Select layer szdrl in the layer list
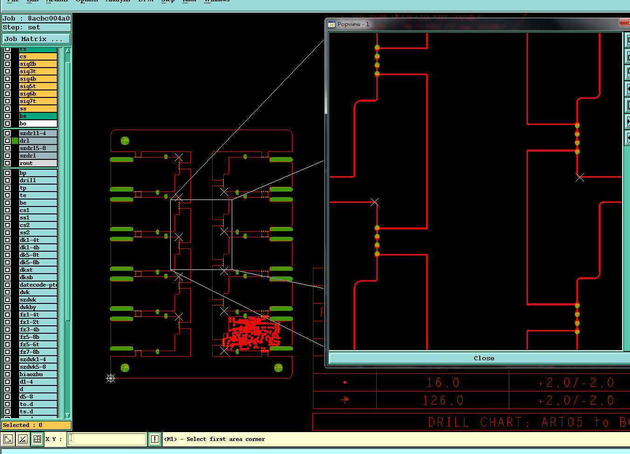The height and width of the screenshot is (454, 630). click(x=38, y=156)
